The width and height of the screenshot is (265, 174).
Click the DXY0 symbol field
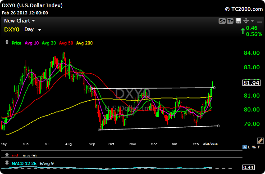(12, 30)
